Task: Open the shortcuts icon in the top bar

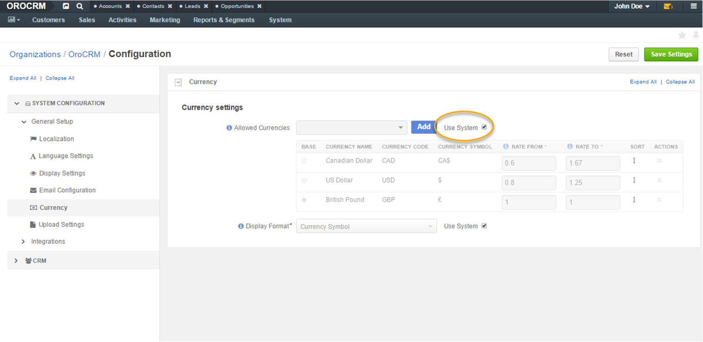Action: 66,6
